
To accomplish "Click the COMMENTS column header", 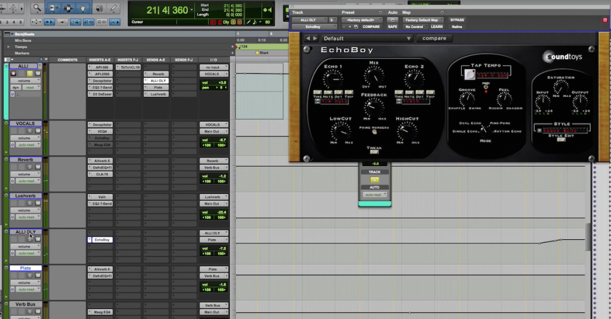I will [x=67, y=60].
